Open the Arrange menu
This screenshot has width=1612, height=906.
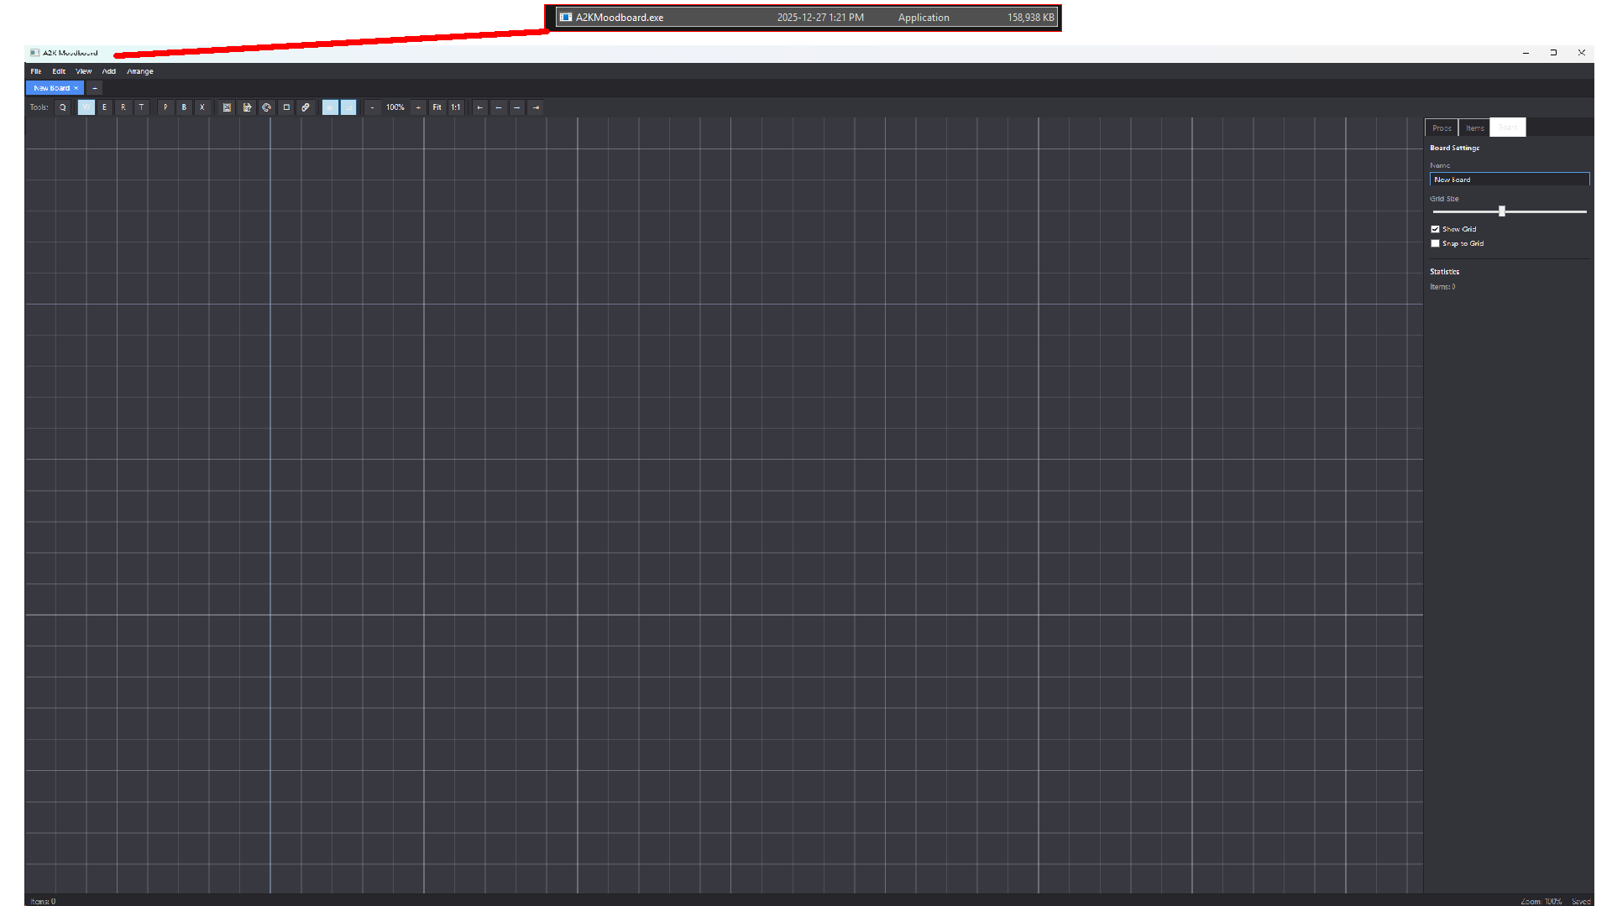coord(140,71)
